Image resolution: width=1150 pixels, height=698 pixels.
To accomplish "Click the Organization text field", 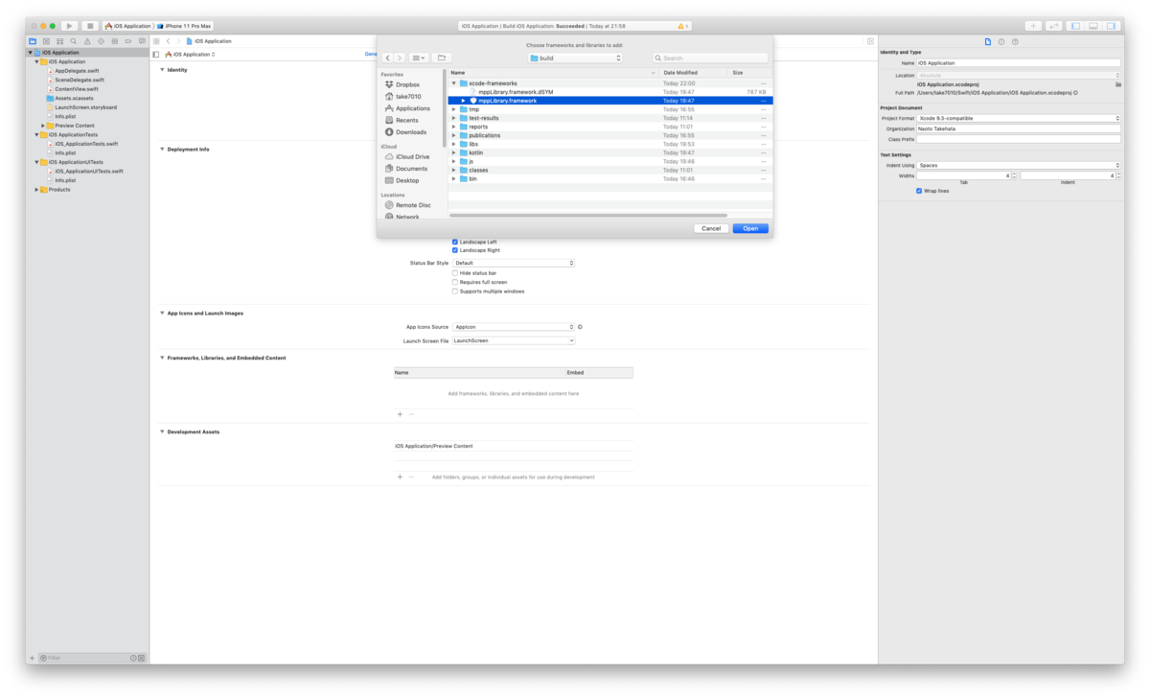I will click(x=1019, y=128).
